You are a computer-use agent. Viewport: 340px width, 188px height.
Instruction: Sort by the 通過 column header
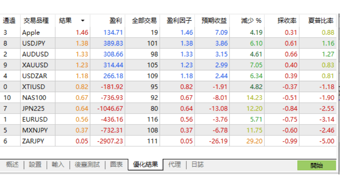(x=9, y=21)
